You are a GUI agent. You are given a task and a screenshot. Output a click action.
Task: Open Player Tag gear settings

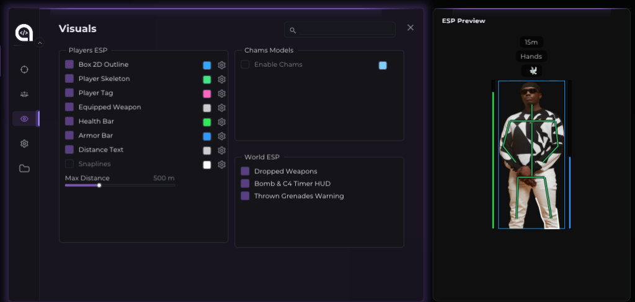pyautogui.click(x=221, y=93)
